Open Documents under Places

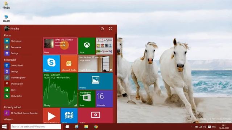point(13,47)
